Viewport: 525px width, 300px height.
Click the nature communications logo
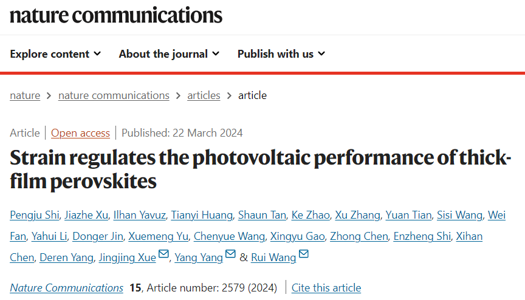pyautogui.click(x=116, y=15)
